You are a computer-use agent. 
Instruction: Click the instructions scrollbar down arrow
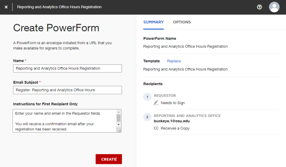click(x=118, y=125)
